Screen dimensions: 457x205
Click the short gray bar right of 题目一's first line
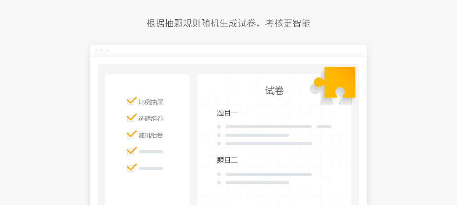tap(324, 127)
